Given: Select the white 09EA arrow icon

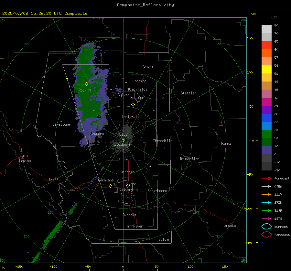Looking at the screenshot, I should [x=266, y=187].
